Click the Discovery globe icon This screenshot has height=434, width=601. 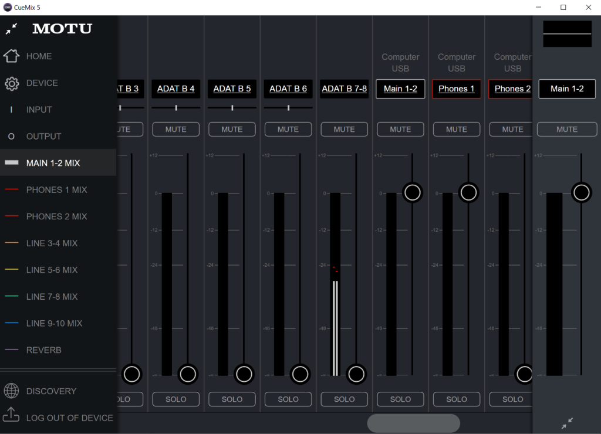tap(11, 391)
